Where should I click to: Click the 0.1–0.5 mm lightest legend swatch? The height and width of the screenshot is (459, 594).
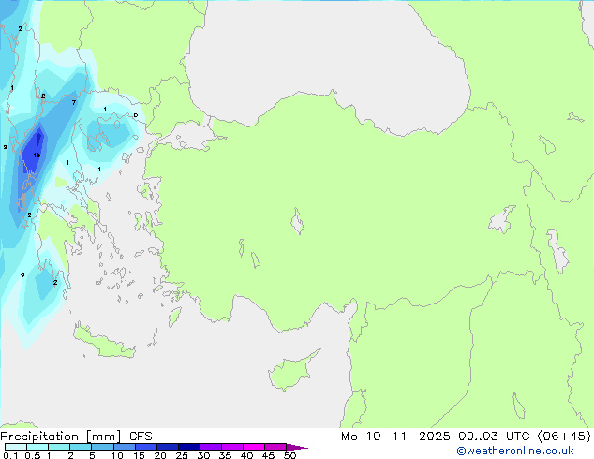point(16,447)
